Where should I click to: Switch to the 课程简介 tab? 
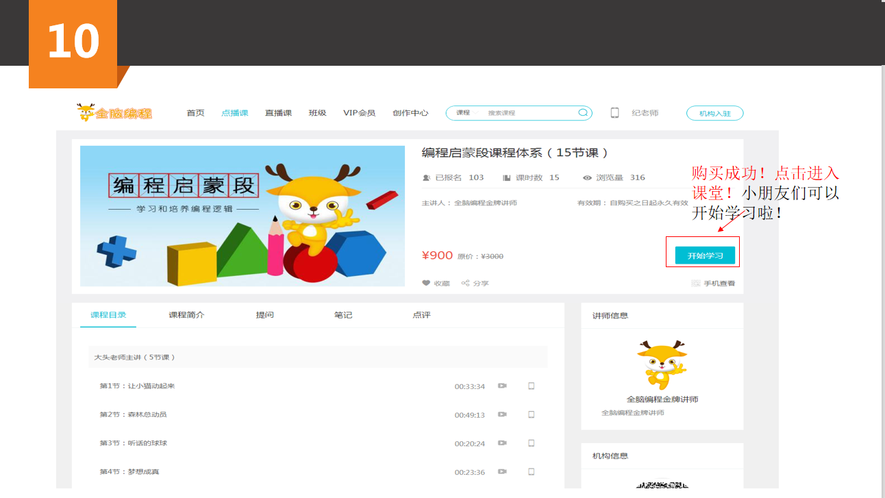(186, 315)
